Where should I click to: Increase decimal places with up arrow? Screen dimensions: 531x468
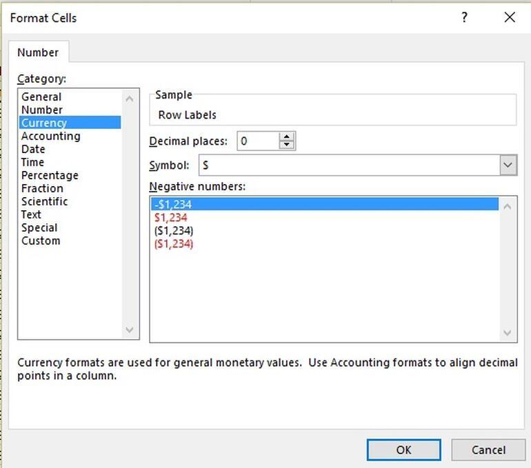(x=287, y=136)
